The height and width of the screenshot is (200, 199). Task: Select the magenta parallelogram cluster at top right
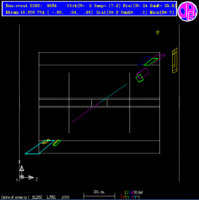pos(158,60)
